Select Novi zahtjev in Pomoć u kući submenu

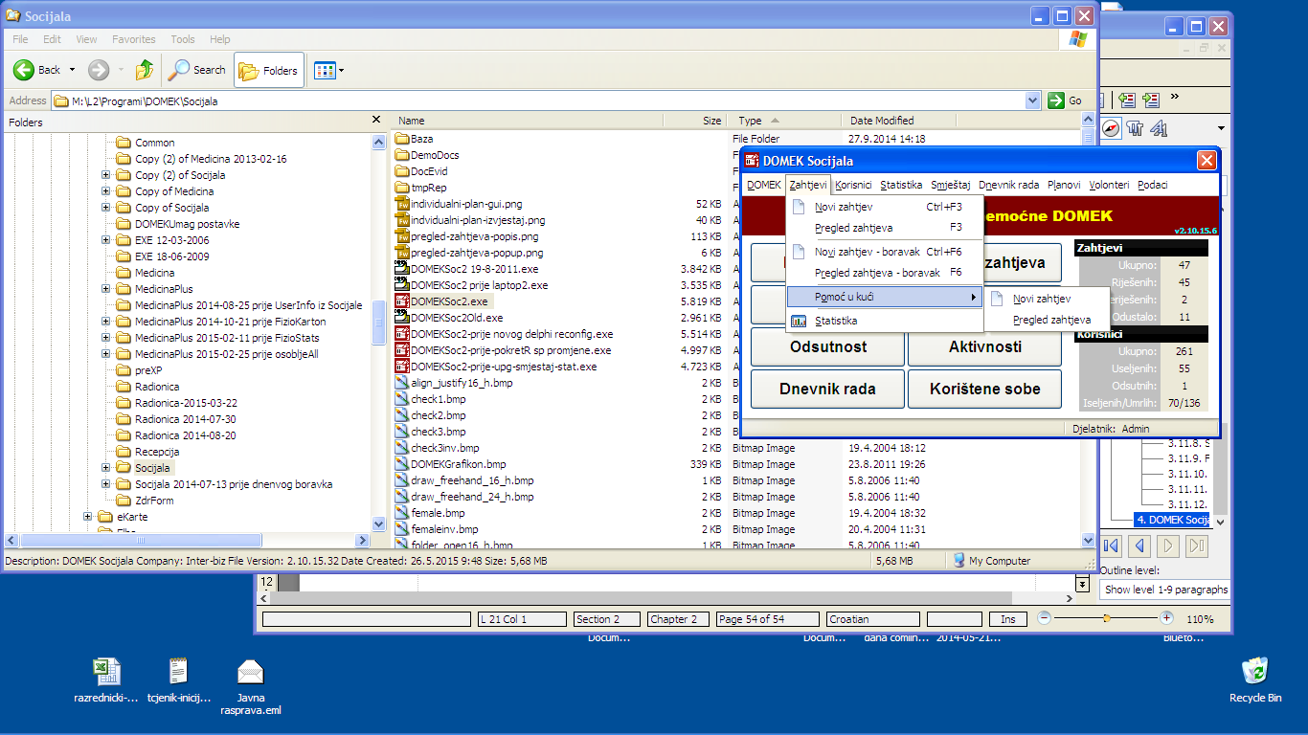pyautogui.click(x=1042, y=299)
